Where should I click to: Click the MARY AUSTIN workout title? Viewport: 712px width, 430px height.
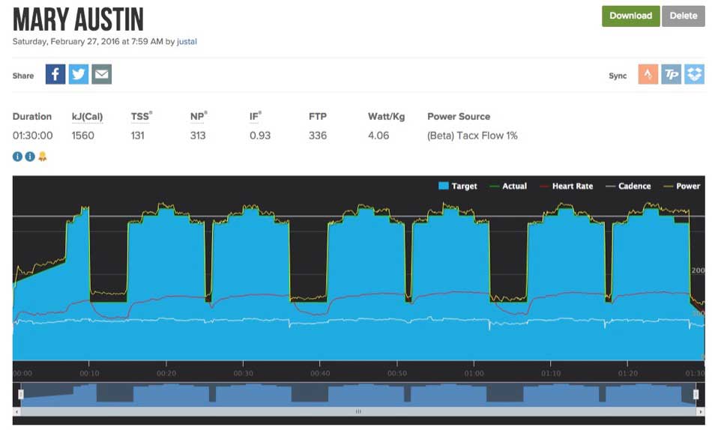78,19
